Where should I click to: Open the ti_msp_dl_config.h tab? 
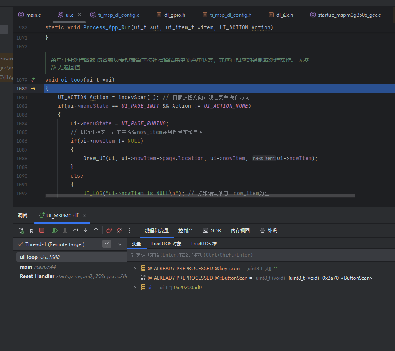tap(227, 15)
